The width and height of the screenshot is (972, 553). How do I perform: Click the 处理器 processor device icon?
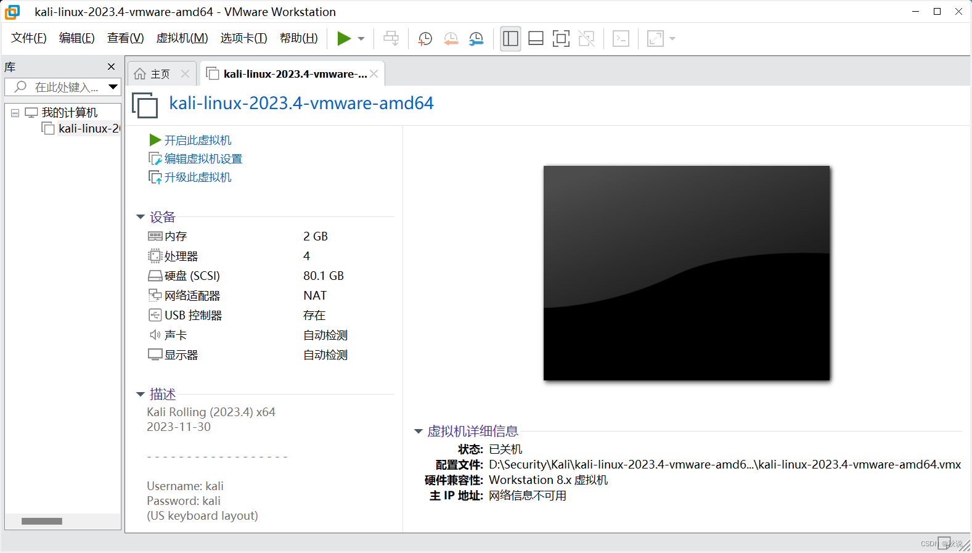155,256
